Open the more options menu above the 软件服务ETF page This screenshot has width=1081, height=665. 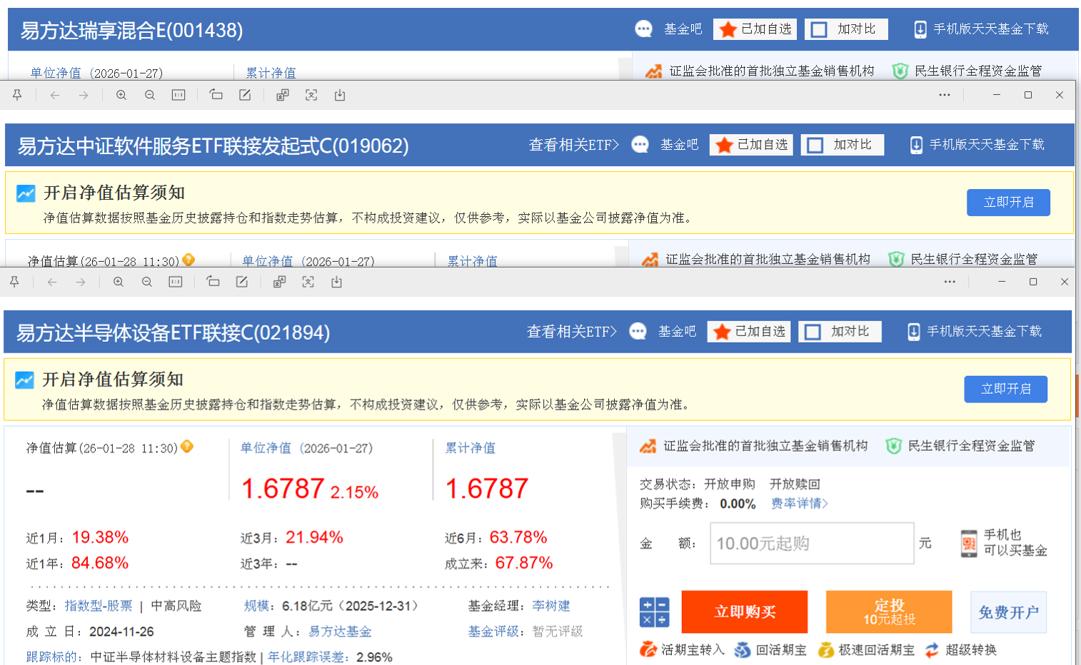[945, 95]
